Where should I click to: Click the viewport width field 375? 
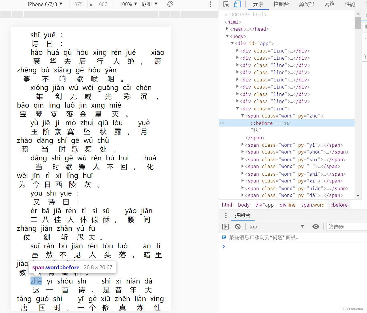(78, 4)
